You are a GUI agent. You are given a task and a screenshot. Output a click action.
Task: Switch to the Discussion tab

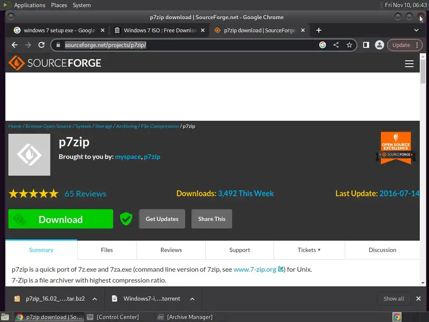click(382, 250)
